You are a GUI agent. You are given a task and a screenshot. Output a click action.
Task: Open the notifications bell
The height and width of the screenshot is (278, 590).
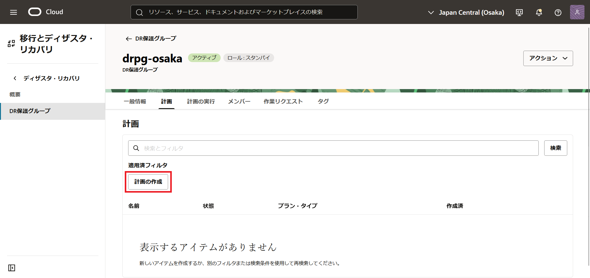[539, 12]
